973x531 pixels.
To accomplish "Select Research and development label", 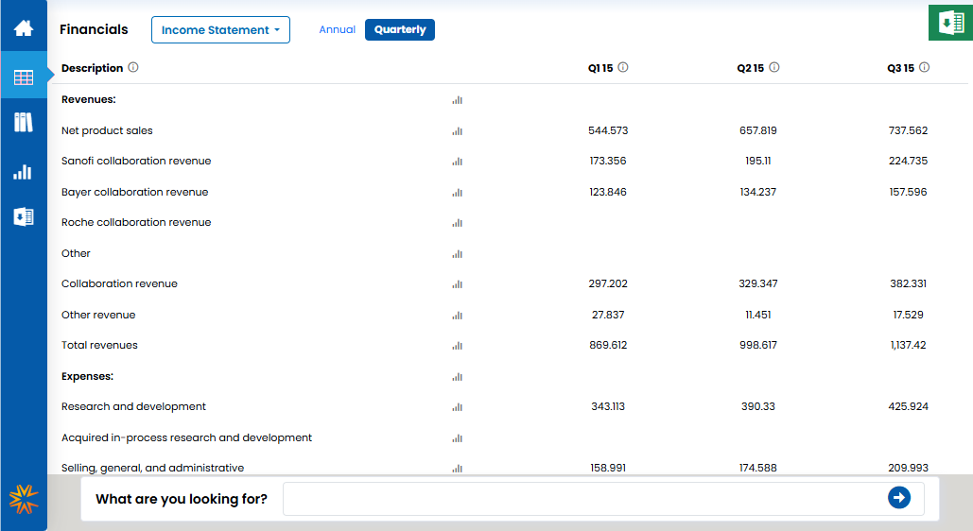I will [x=133, y=406].
